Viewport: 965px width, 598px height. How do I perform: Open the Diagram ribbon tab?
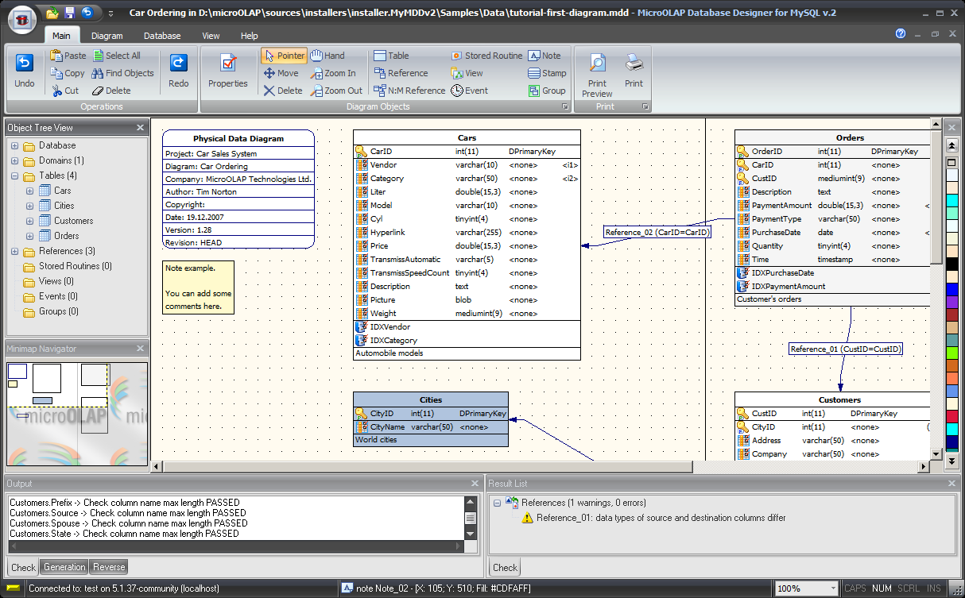(x=107, y=36)
